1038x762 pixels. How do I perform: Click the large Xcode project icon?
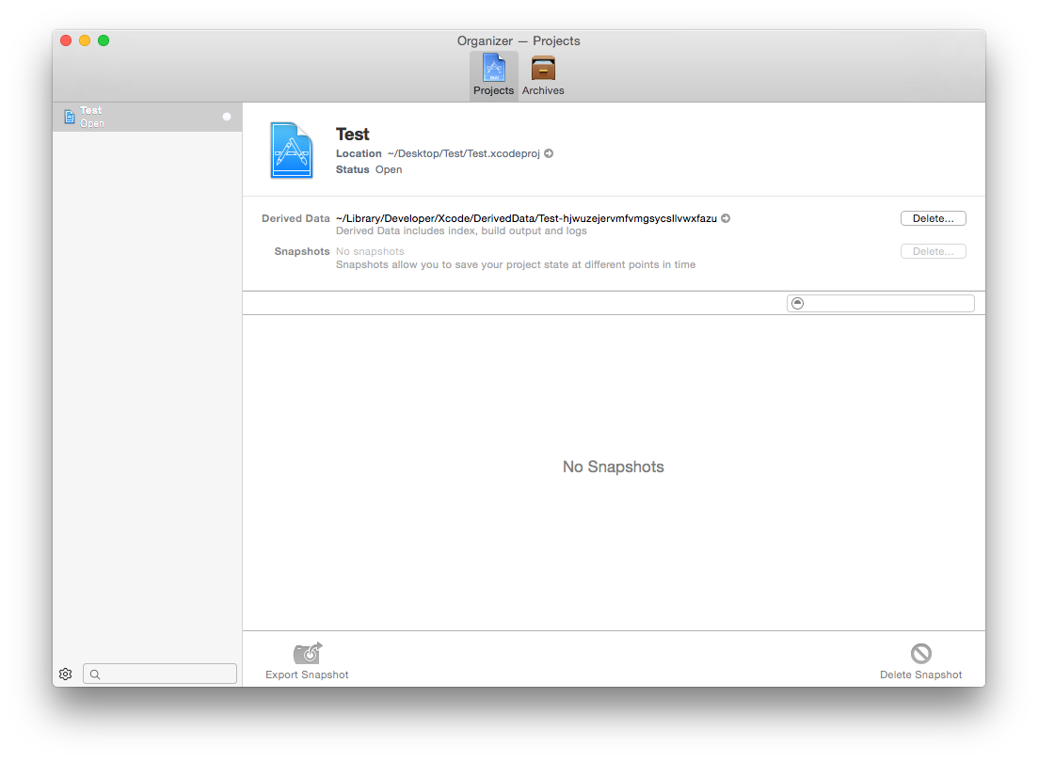click(292, 151)
